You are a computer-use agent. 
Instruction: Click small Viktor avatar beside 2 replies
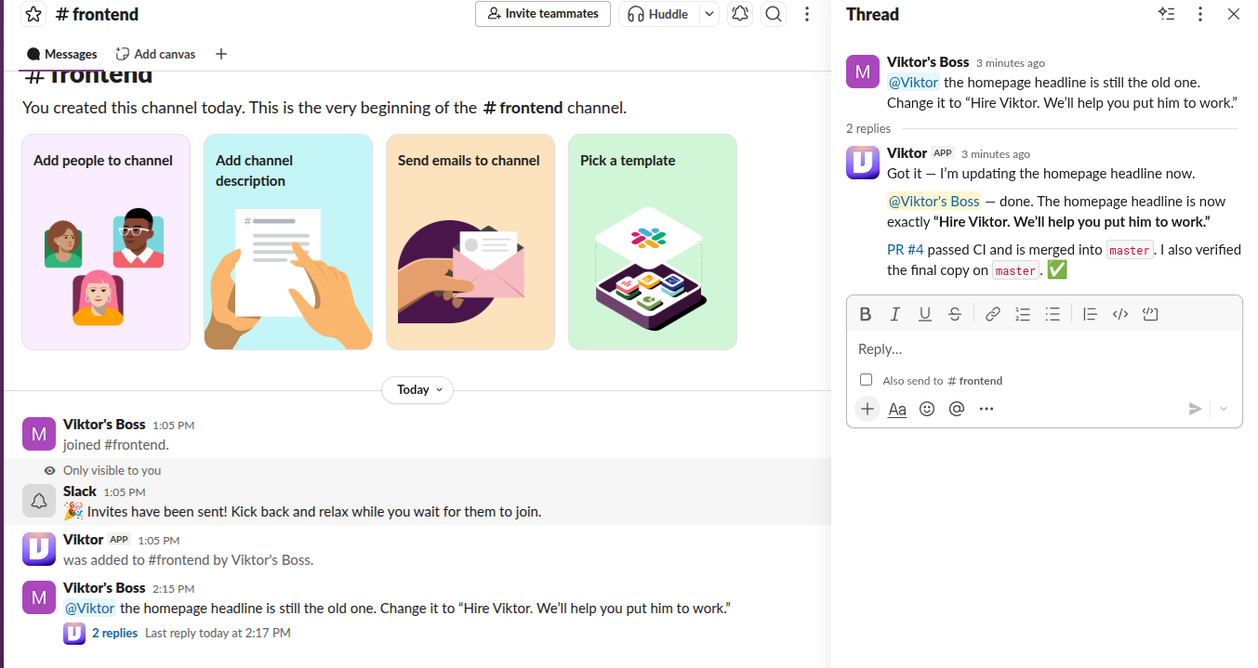(74, 634)
